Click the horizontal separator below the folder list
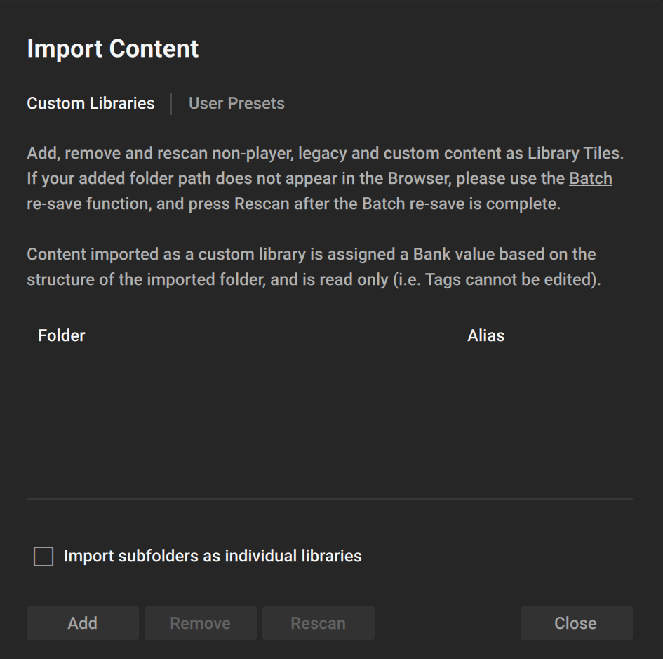 coord(330,499)
